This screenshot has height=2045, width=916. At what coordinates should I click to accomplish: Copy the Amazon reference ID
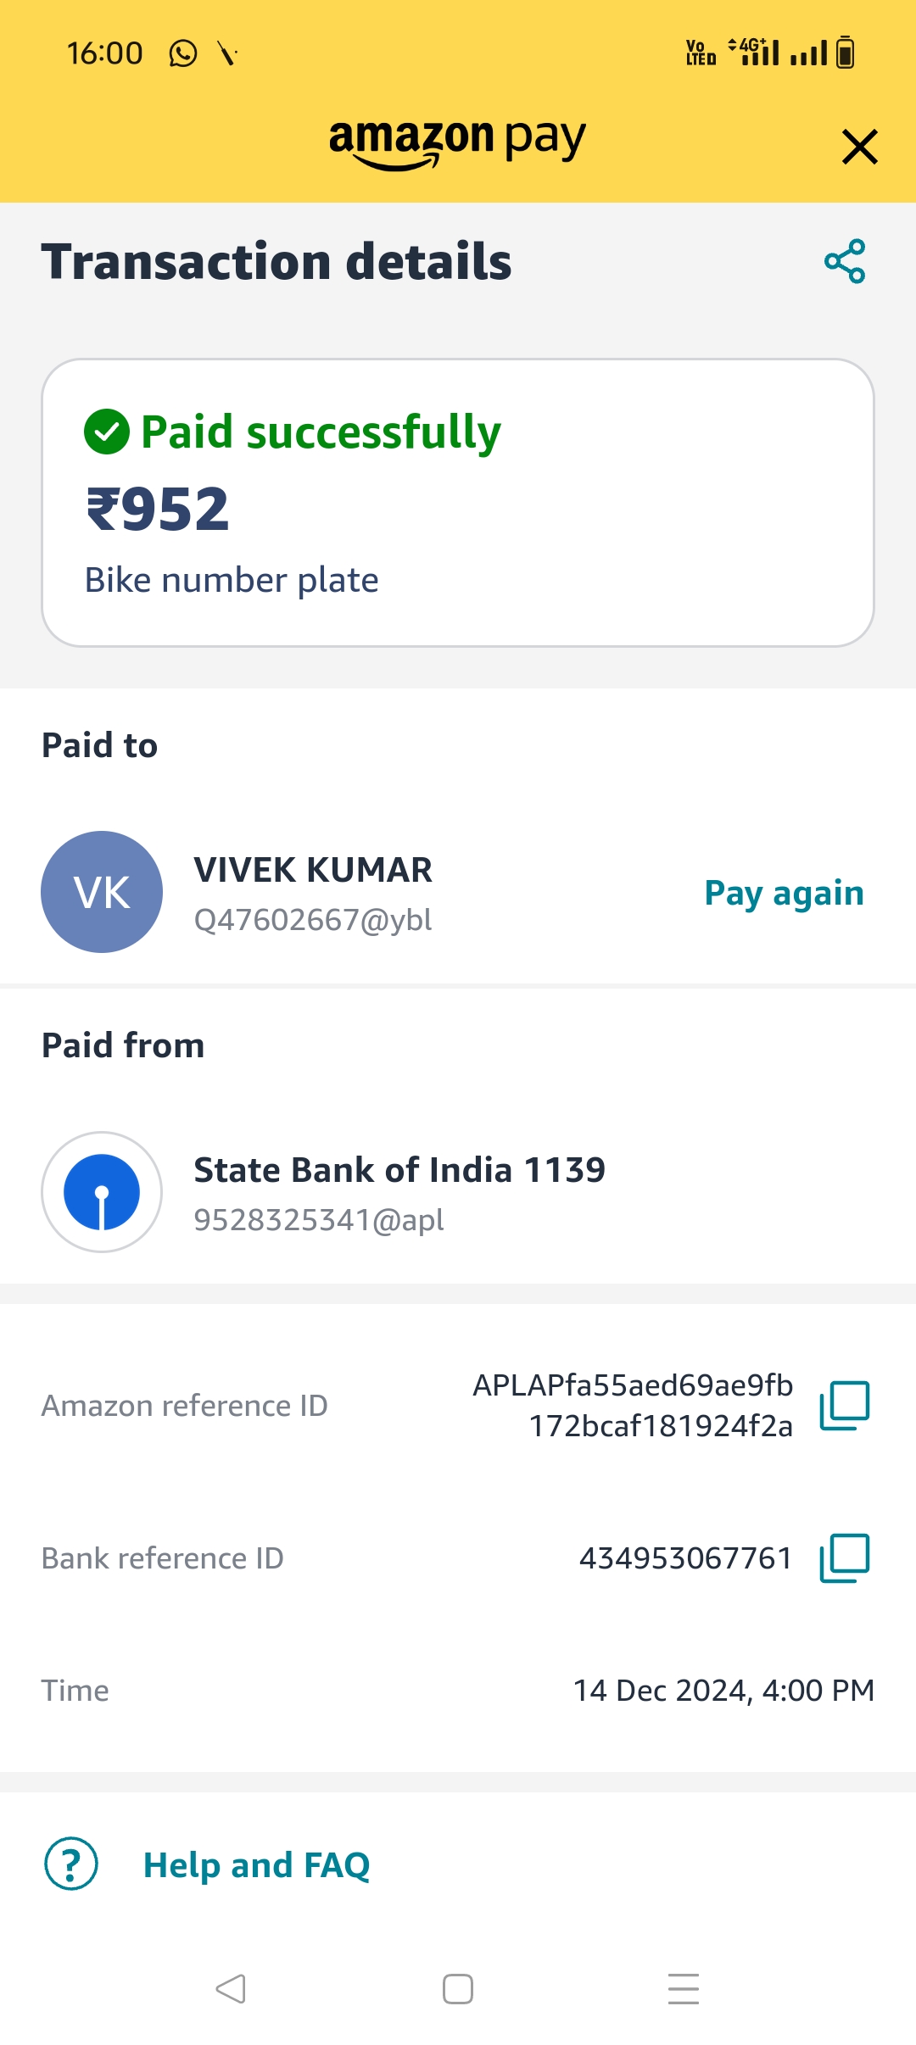[x=845, y=1406]
